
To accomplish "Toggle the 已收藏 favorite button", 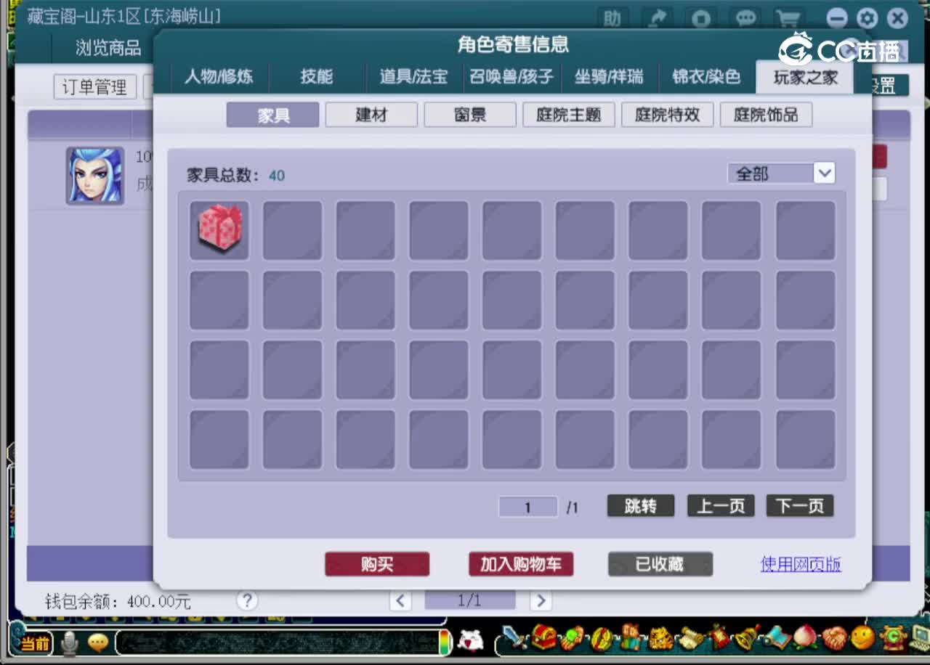I will coord(660,564).
